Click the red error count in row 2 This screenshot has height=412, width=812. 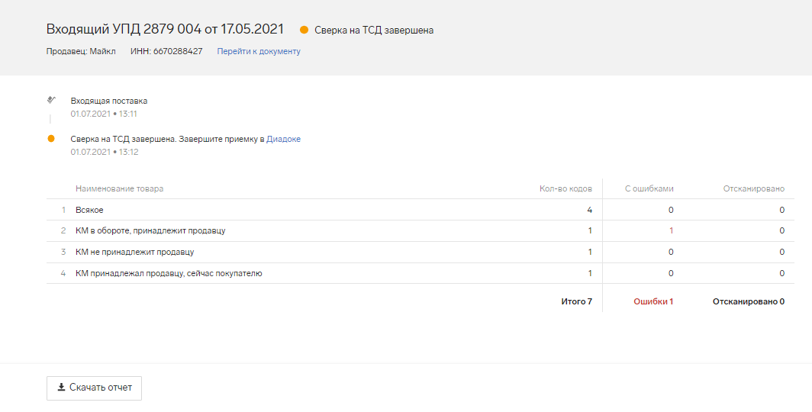click(x=671, y=230)
